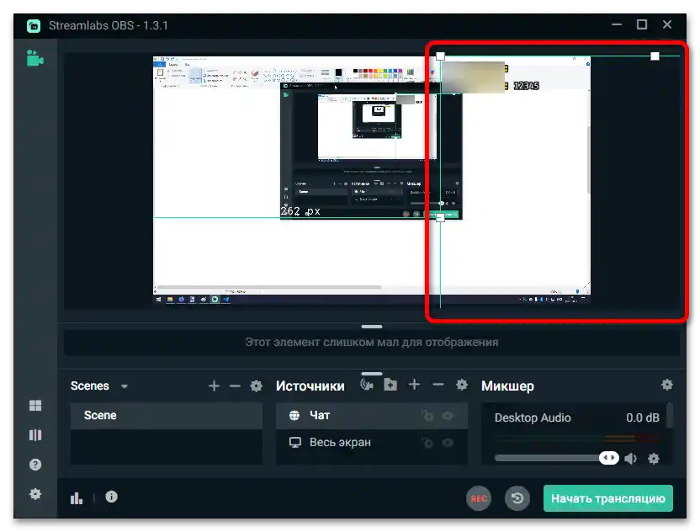The width and height of the screenshot is (700, 532).
Task: Hide the Весь экран source eye icon
Action: coord(448,443)
